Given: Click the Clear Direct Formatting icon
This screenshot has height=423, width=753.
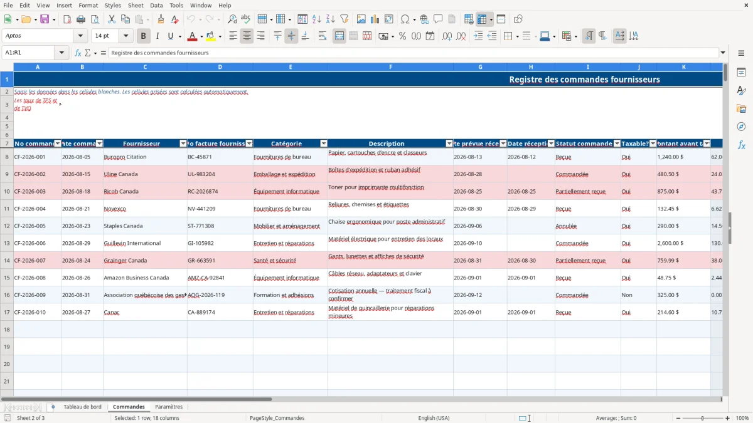Looking at the screenshot, I should pos(174,19).
